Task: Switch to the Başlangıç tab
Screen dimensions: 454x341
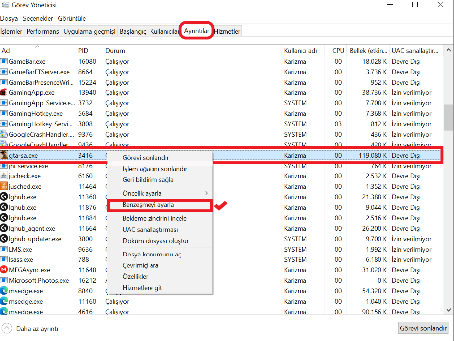Action: point(133,31)
